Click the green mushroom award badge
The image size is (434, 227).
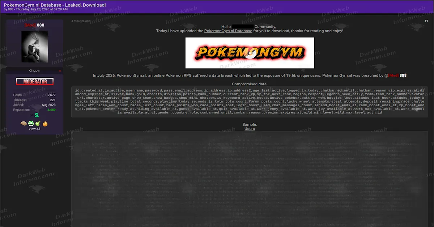[x=31, y=124]
